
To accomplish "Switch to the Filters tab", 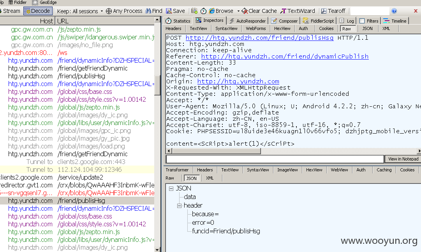I will [x=369, y=21].
